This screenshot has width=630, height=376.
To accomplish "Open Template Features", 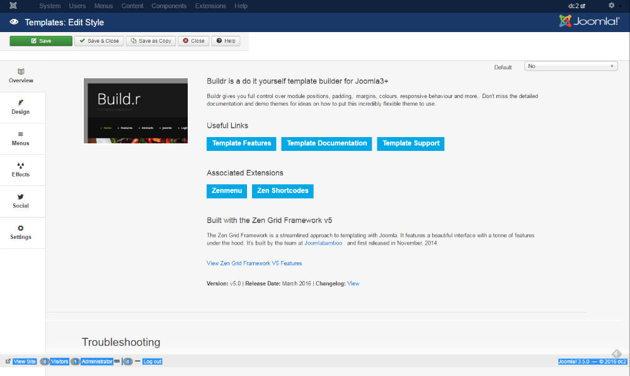I will coord(241,143).
